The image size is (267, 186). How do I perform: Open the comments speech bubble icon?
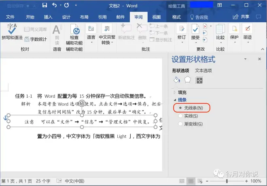tap(259, 17)
